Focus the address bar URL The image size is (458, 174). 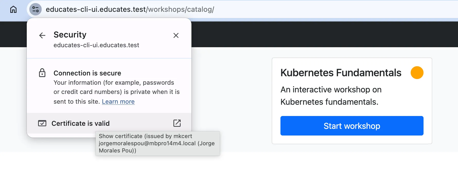coord(130,9)
